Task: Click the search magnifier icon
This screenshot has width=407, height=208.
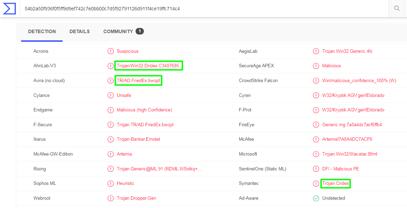Action: point(397,9)
